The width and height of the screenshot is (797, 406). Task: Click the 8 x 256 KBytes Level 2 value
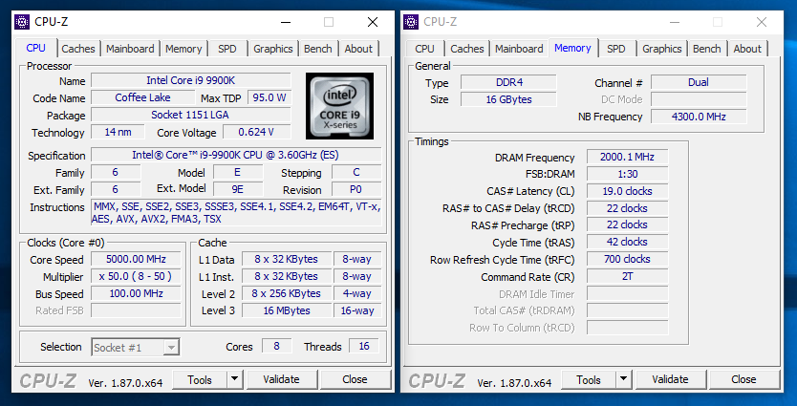point(287,293)
